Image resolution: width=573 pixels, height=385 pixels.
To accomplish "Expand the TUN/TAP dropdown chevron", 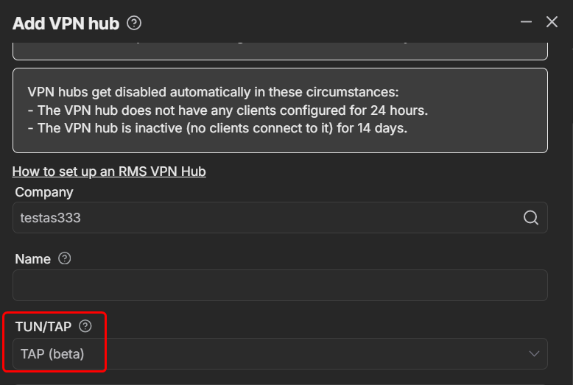I will pyautogui.click(x=535, y=354).
